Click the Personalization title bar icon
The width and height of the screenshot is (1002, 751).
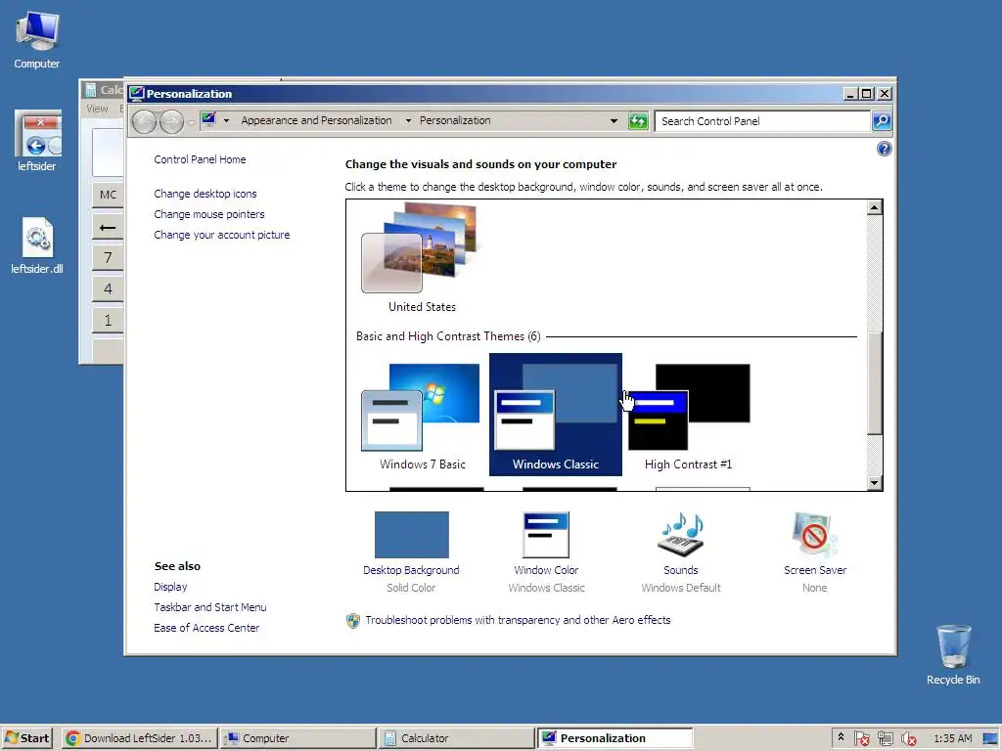136,94
